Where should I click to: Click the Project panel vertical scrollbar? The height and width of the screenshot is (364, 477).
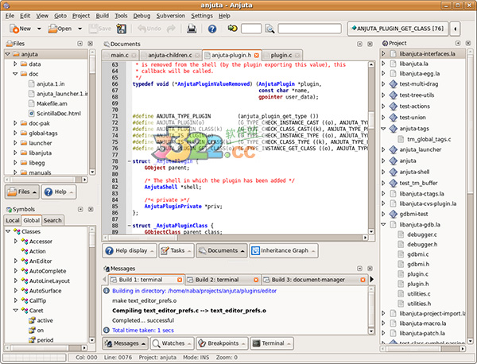point(470,197)
